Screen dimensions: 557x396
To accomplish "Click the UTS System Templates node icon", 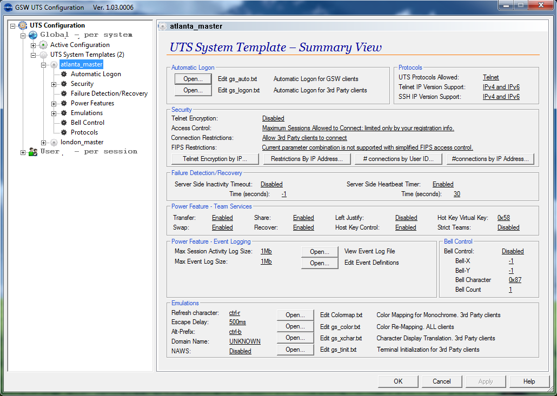I will point(43,55).
